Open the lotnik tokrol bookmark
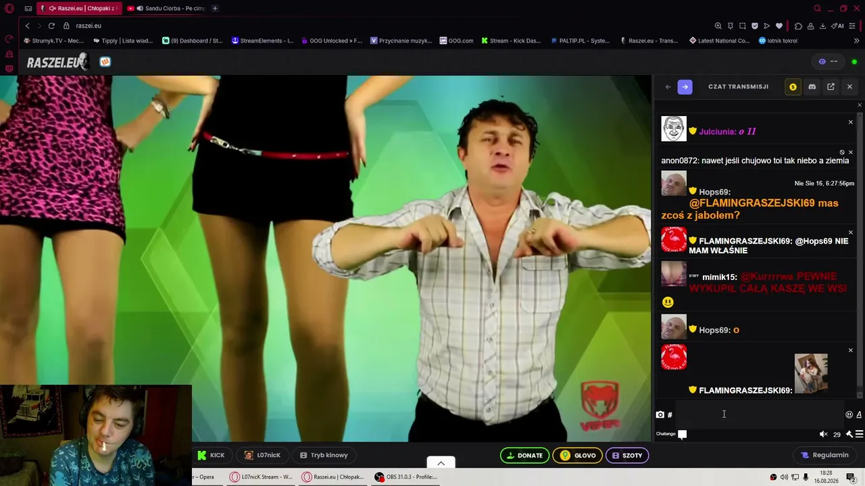 pyautogui.click(x=778, y=40)
